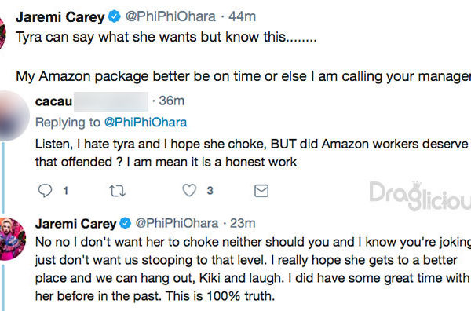471x311 pixels.
Task: Open the top tweet's @PhiPhiOhara handle
Action: (x=170, y=16)
